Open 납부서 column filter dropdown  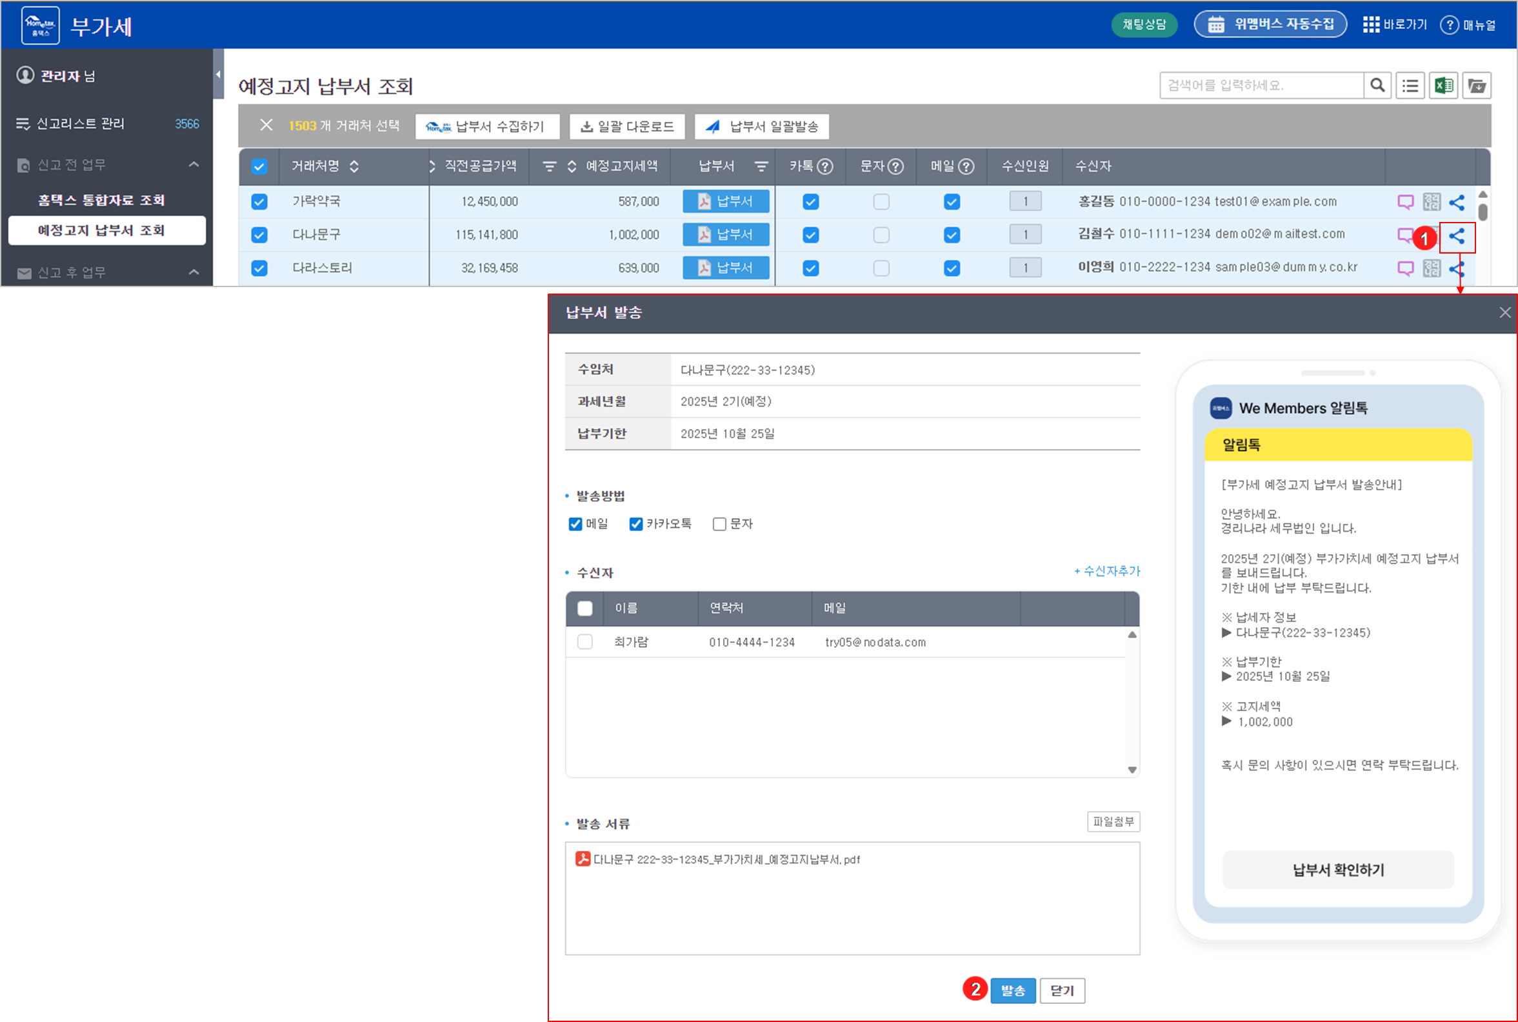click(x=761, y=167)
